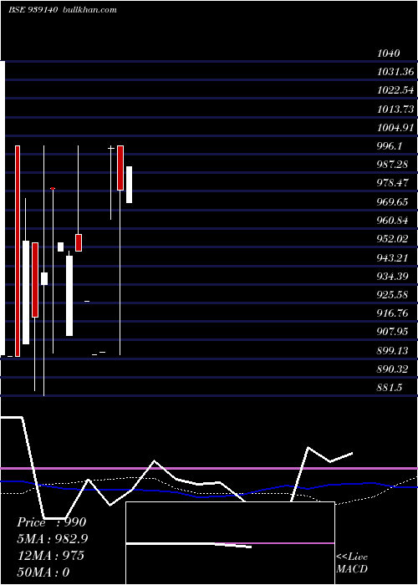The image size is (418, 585).
Task: Click the 1040 price axis label
Action: pyautogui.click(x=389, y=53)
